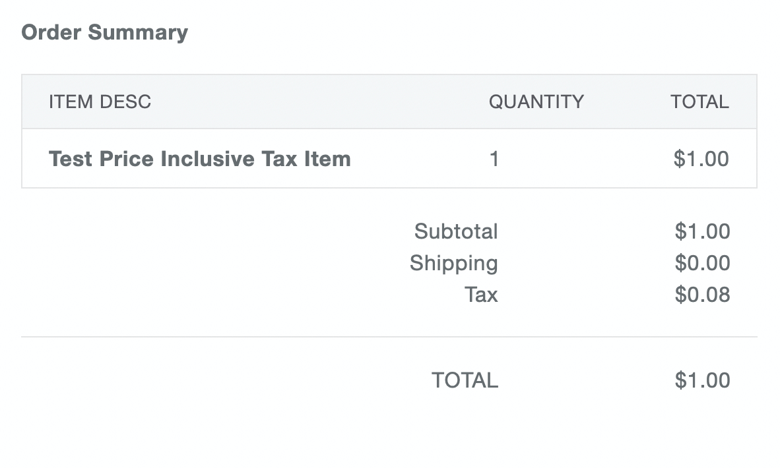
Task: Click the TOTAL column header in table
Action: [699, 102]
